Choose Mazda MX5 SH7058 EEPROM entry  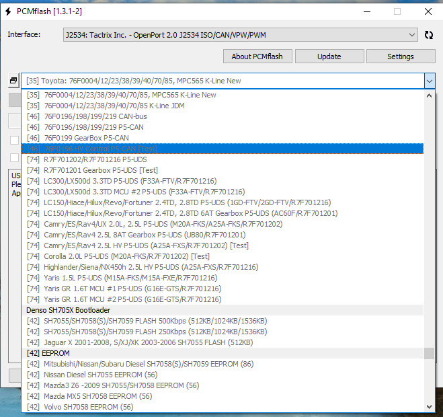[223, 396]
